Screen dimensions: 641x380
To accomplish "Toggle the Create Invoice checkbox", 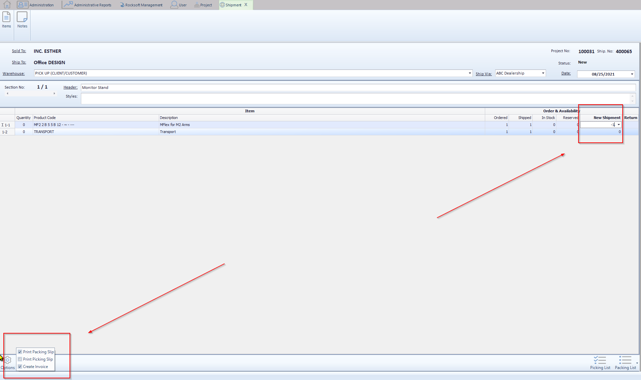I will point(20,367).
